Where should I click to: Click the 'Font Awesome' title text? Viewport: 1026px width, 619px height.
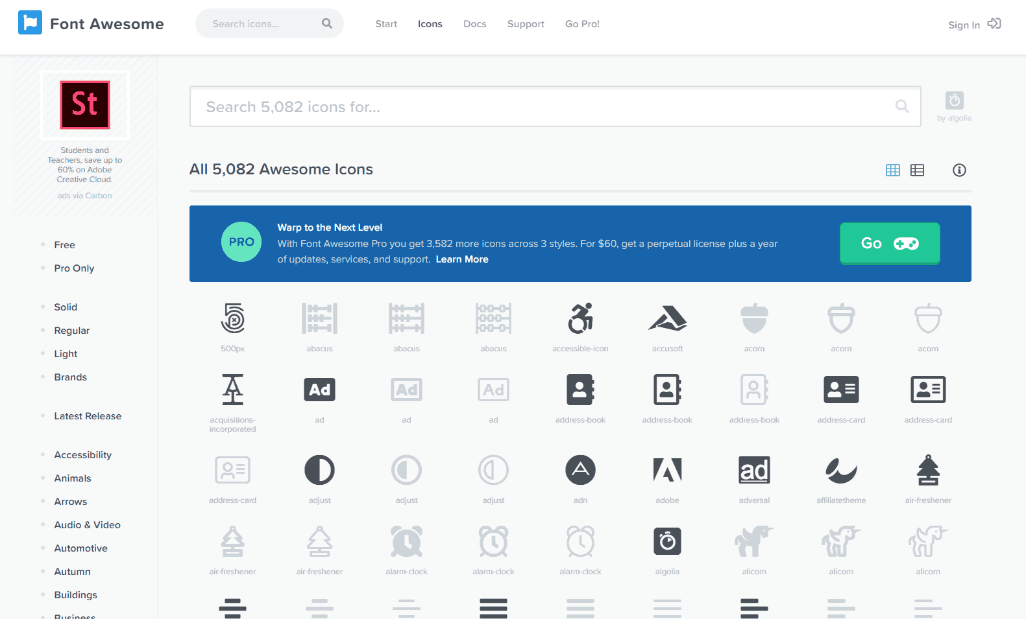tap(107, 24)
